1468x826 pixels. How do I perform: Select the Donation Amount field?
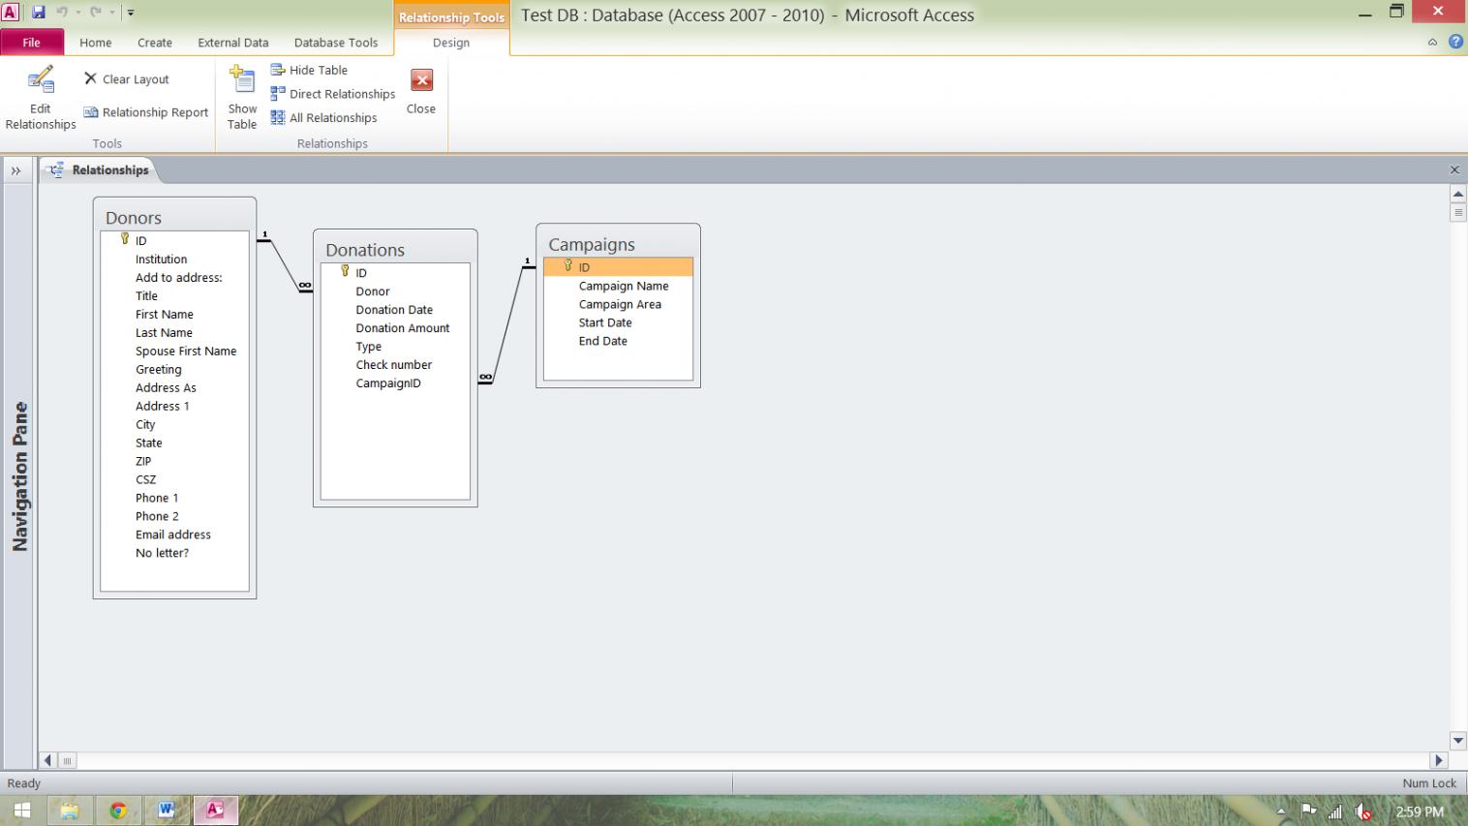[x=395, y=328]
